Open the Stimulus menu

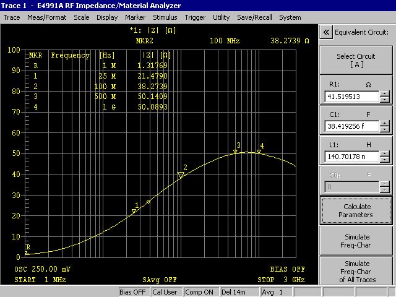click(x=165, y=17)
